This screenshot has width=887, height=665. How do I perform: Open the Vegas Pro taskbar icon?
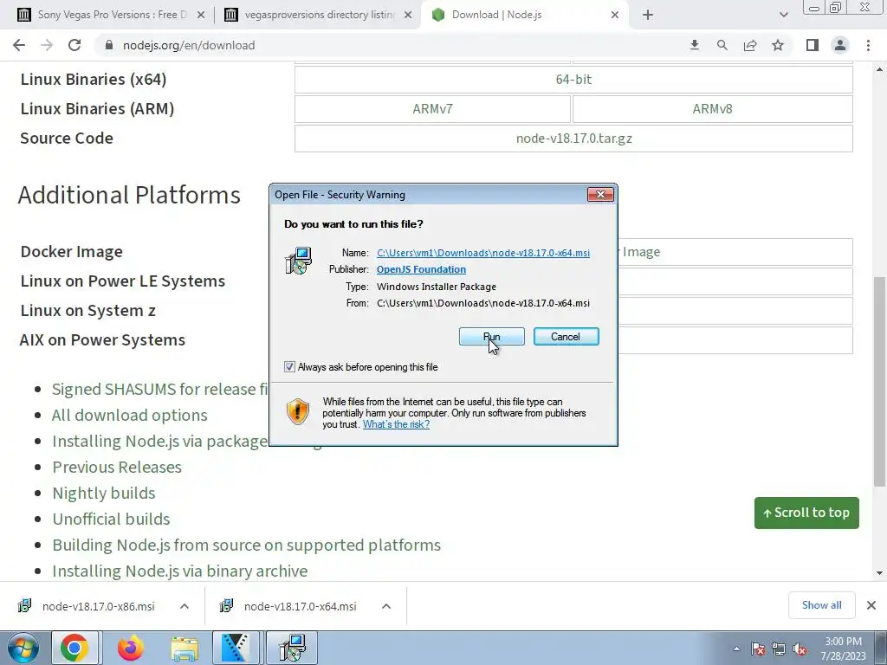pyautogui.click(x=236, y=648)
